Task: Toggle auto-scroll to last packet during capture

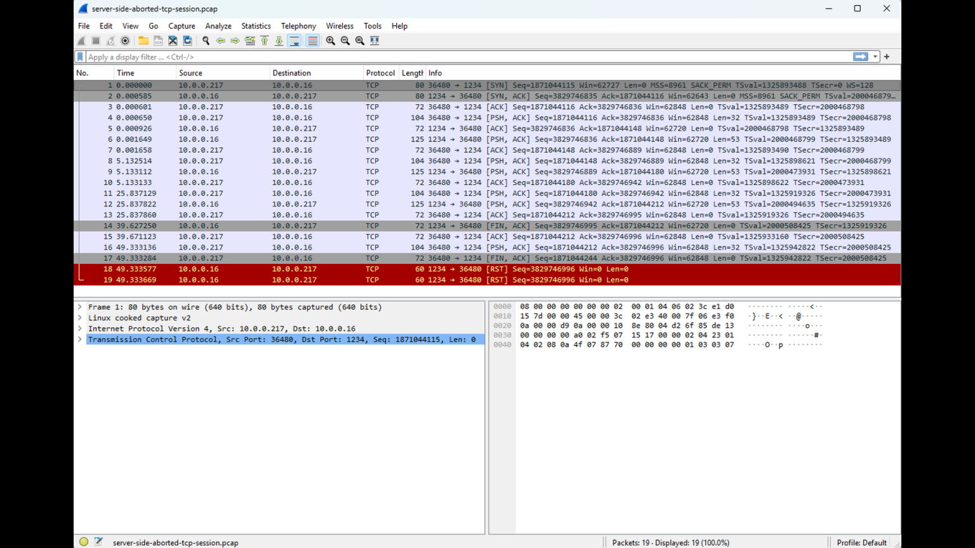Action: click(x=295, y=41)
